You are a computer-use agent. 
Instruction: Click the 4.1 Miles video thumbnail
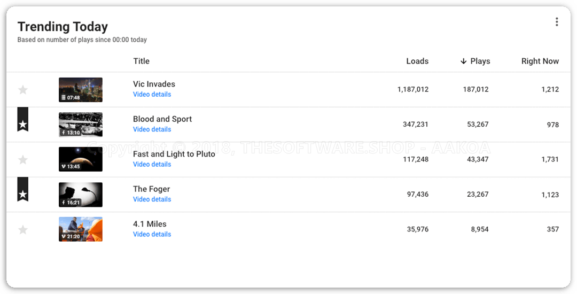[81, 229]
